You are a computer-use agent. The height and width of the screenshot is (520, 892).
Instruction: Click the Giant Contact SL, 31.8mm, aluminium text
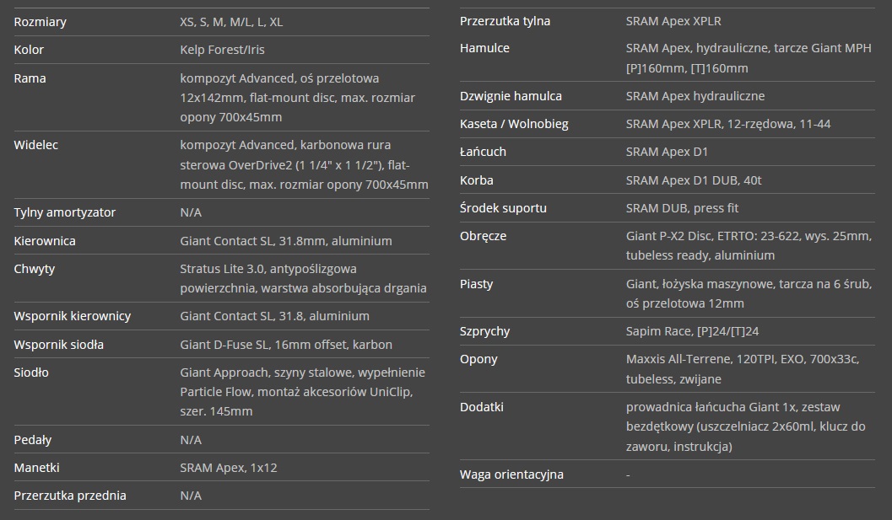click(x=285, y=241)
